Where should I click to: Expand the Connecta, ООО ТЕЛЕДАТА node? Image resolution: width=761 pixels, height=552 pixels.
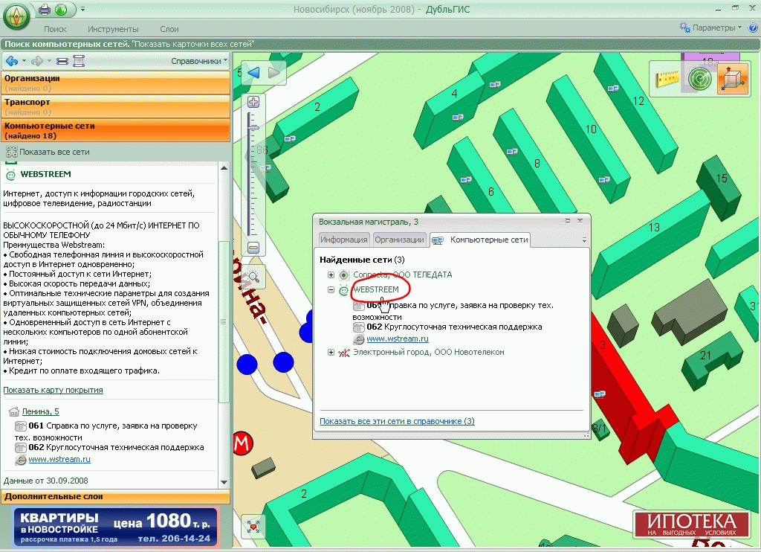331,275
